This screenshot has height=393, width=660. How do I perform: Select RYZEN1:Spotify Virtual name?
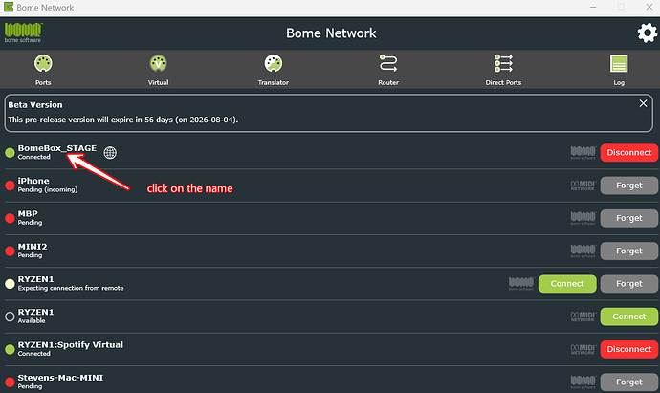click(70, 345)
